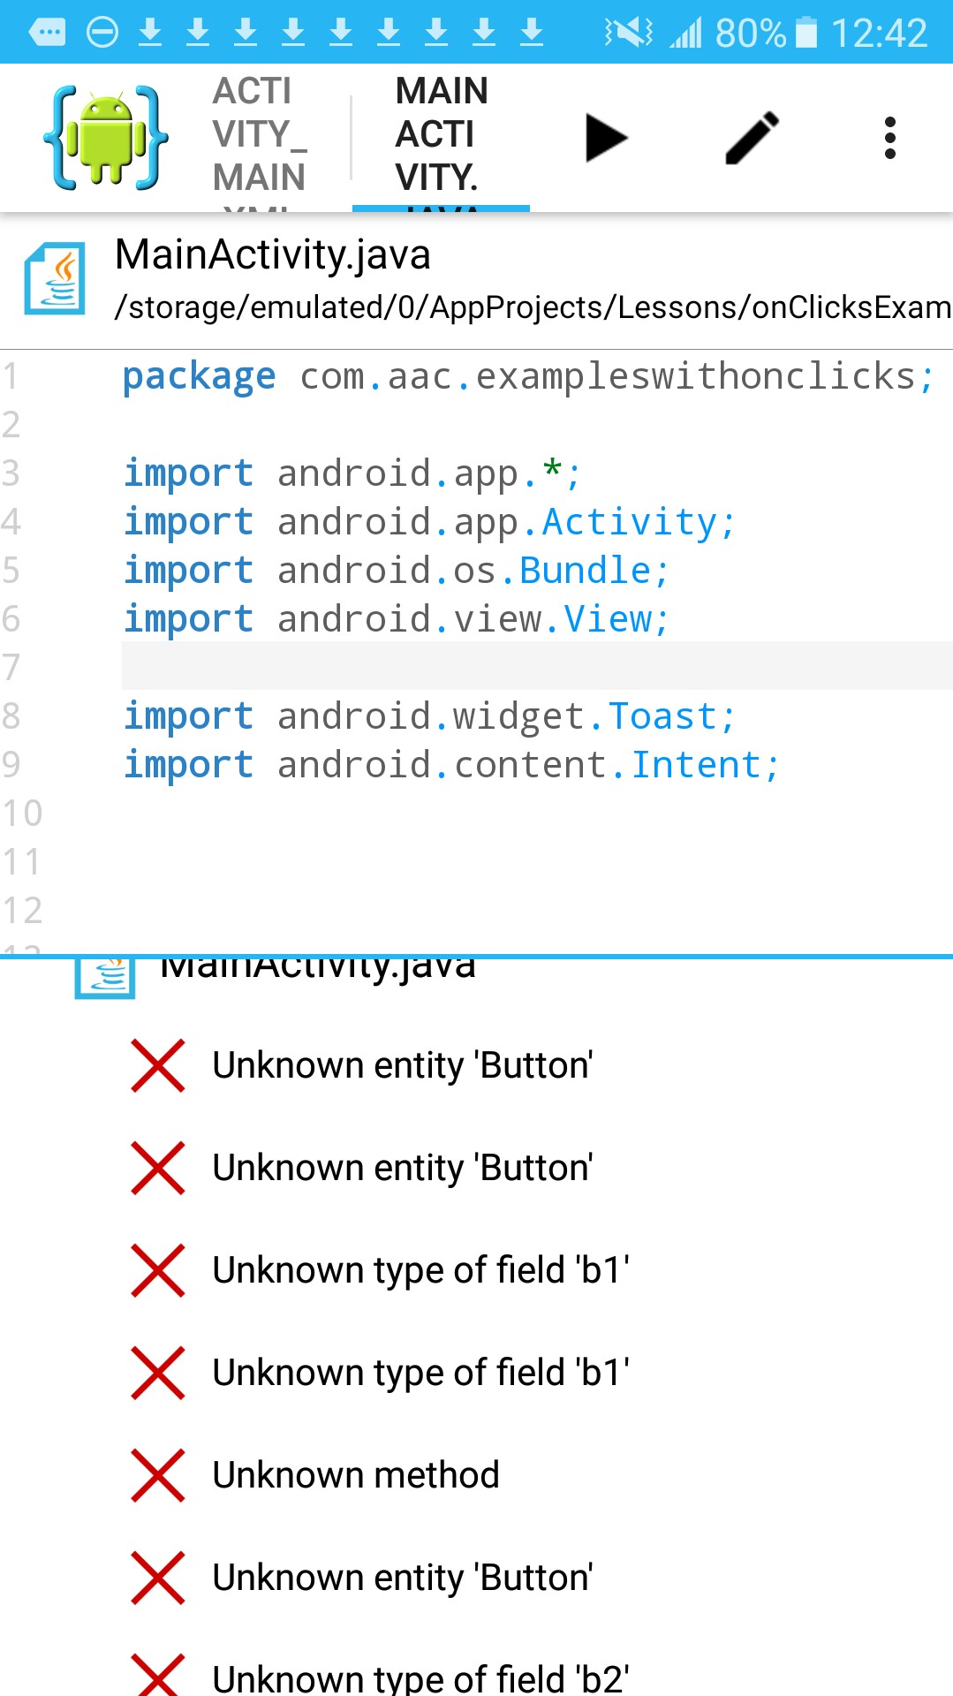Switch to ACTIVITY_MAIN.XML tab
Image resolution: width=953 pixels, height=1696 pixels.
[x=260, y=138]
